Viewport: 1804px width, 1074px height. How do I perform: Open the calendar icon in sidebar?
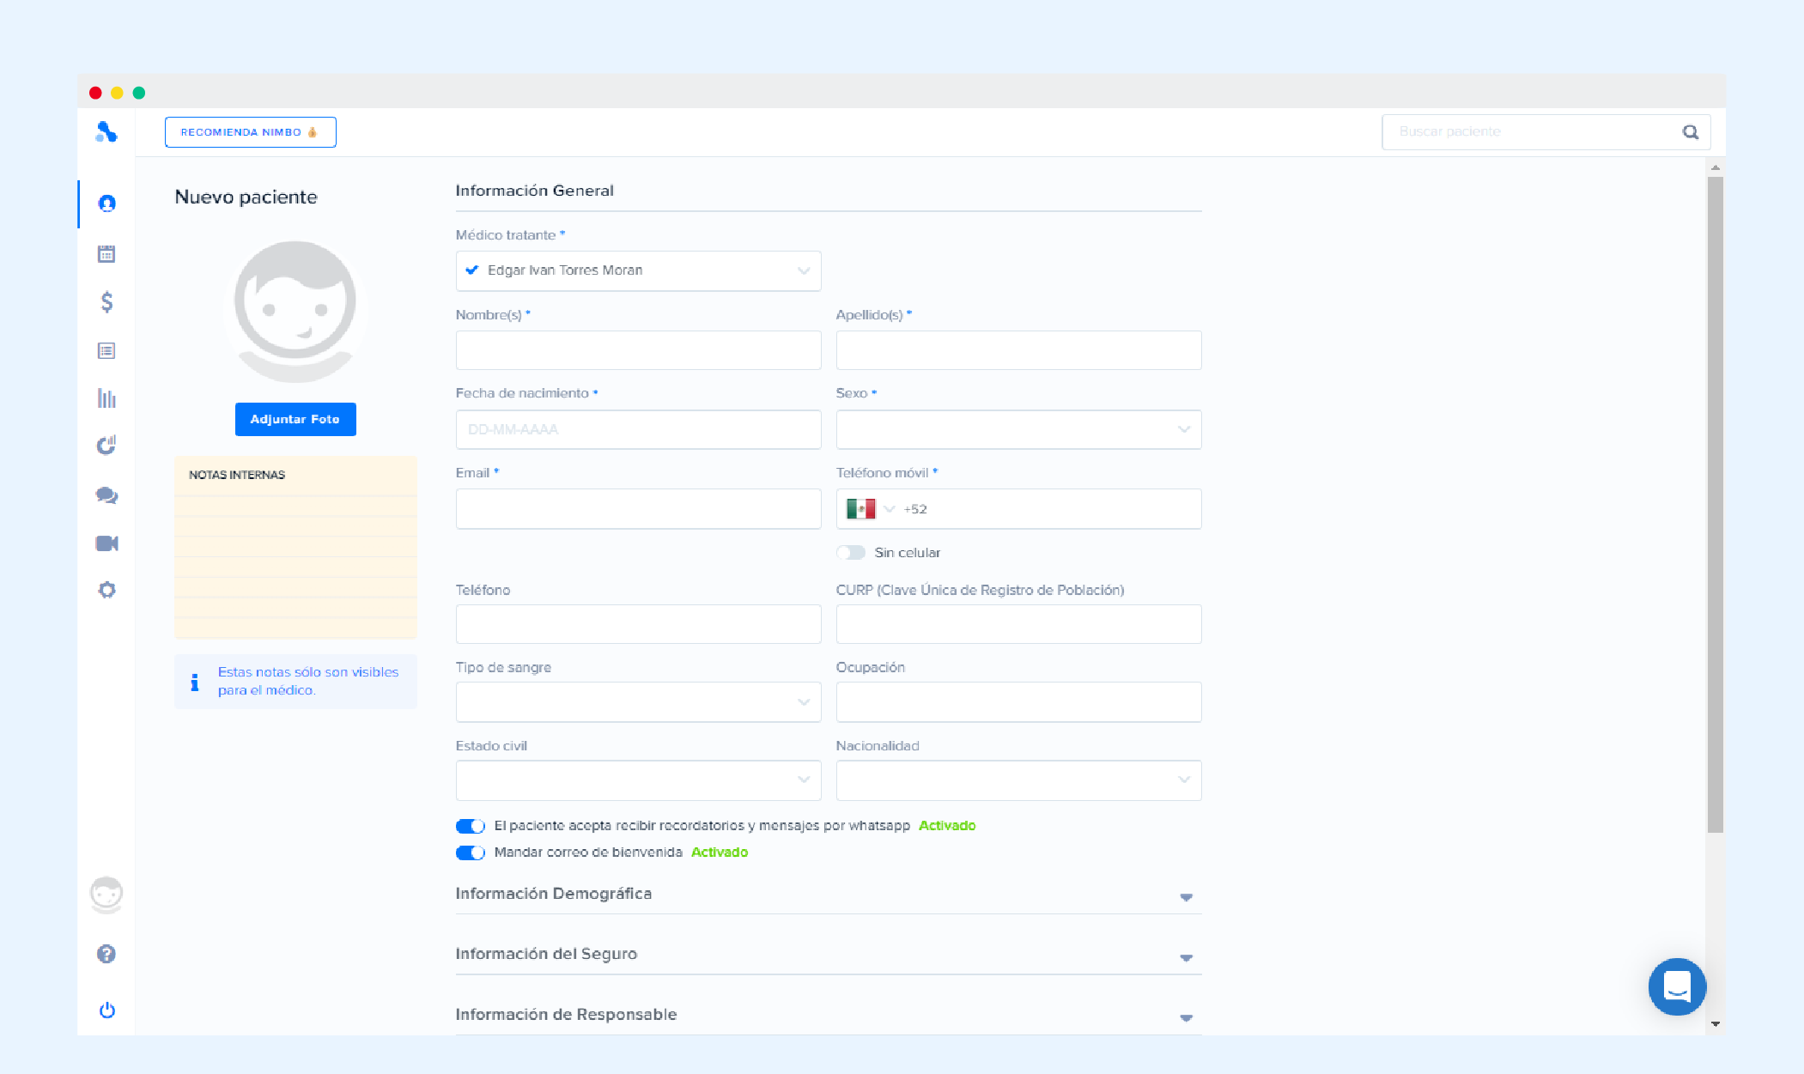point(106,253)
